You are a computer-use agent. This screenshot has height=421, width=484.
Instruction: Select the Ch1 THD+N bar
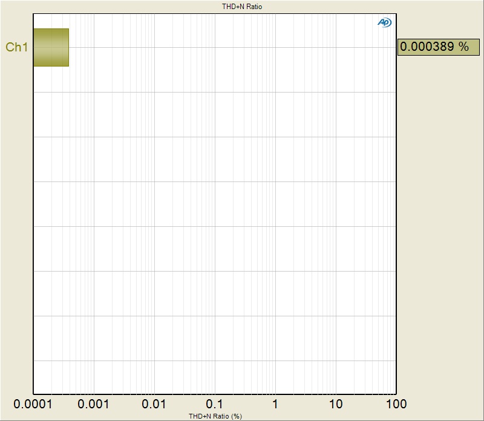tap(51, 47)
